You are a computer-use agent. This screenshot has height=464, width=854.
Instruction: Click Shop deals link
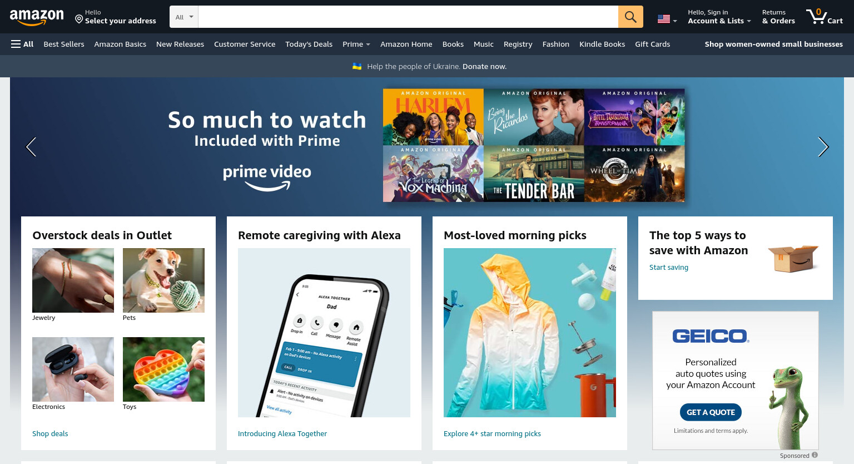(x=50, y=433)
